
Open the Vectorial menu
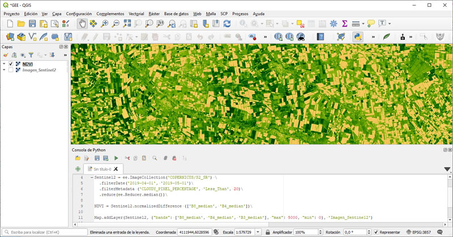(136, 14)
